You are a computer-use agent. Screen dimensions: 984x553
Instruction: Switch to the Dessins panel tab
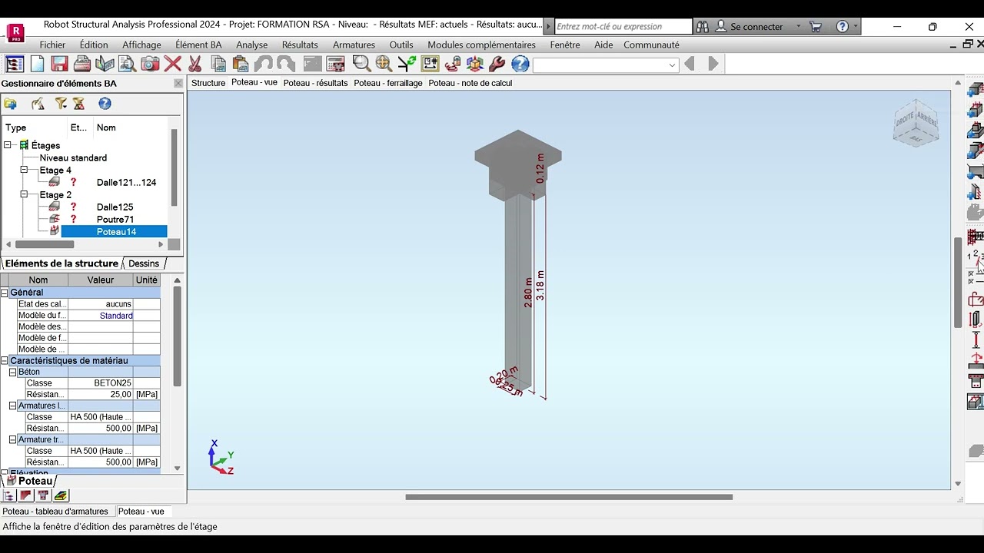144,263
